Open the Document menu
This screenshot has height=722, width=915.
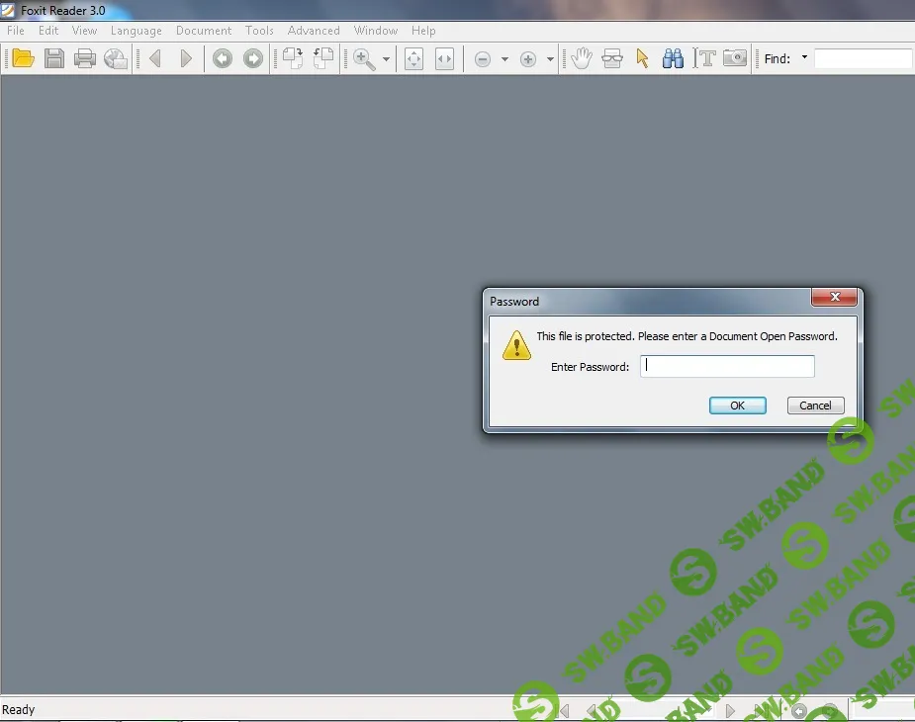coord(204,31)
